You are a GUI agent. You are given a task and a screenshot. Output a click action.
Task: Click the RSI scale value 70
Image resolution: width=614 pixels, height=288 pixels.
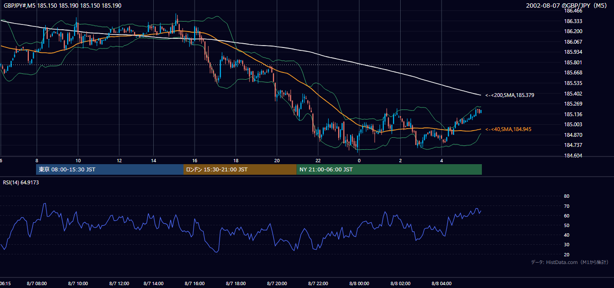566,206
